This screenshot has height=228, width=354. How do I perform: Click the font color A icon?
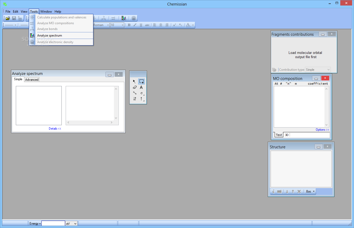pyautogui.click(x=188, y=25)
